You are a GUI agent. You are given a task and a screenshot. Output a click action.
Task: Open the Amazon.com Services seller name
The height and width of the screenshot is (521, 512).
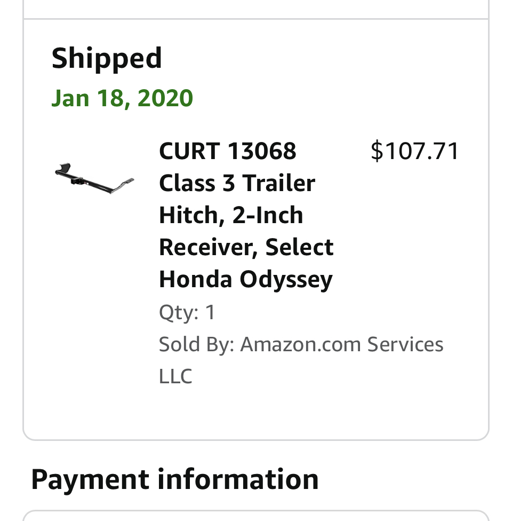(x=341, y=344)
